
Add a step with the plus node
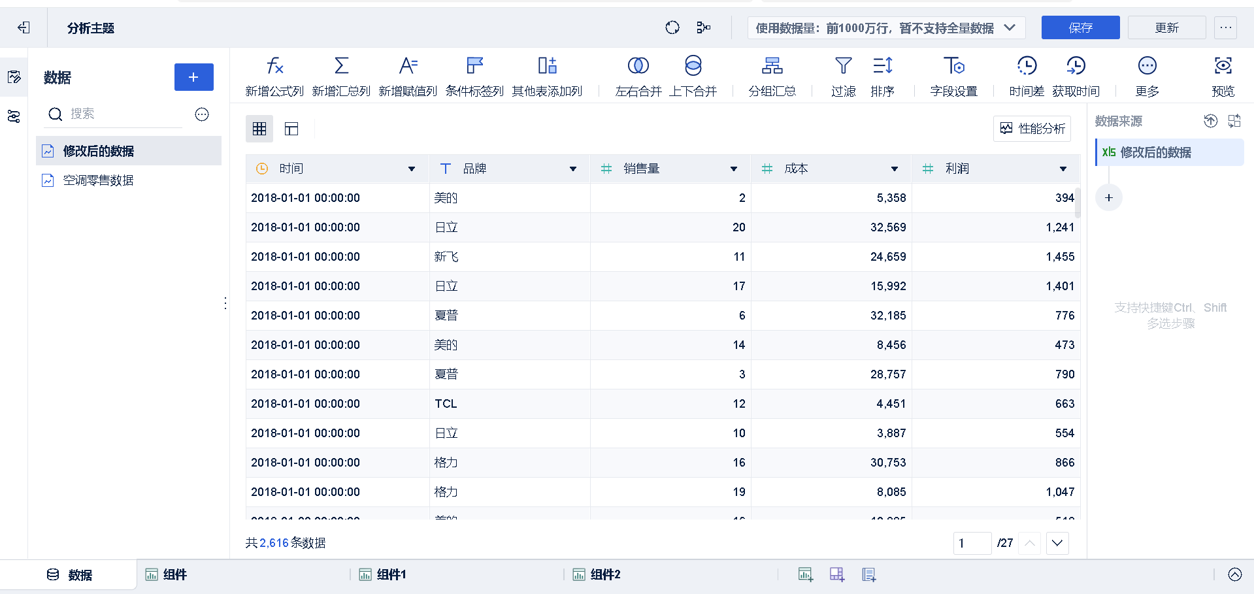(1109, 198)
